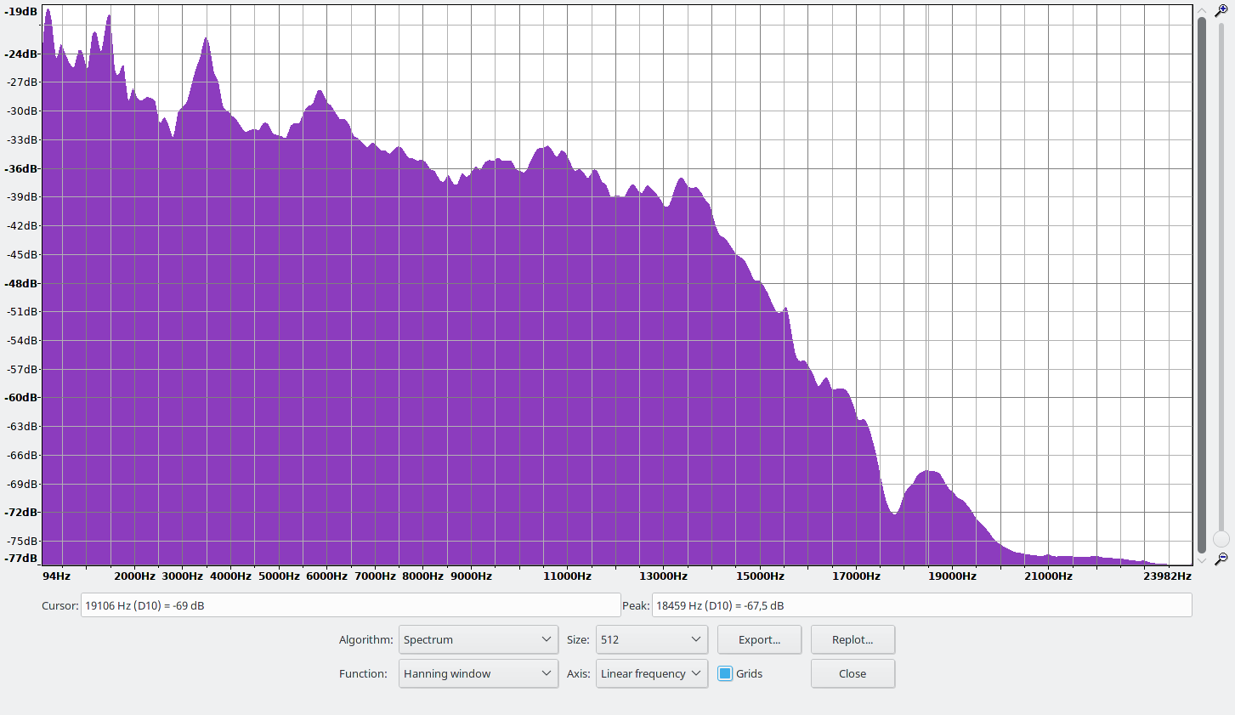Click the zoom out magnifier icon
The image size is (1235, 715).
(x=1221, y=559)
